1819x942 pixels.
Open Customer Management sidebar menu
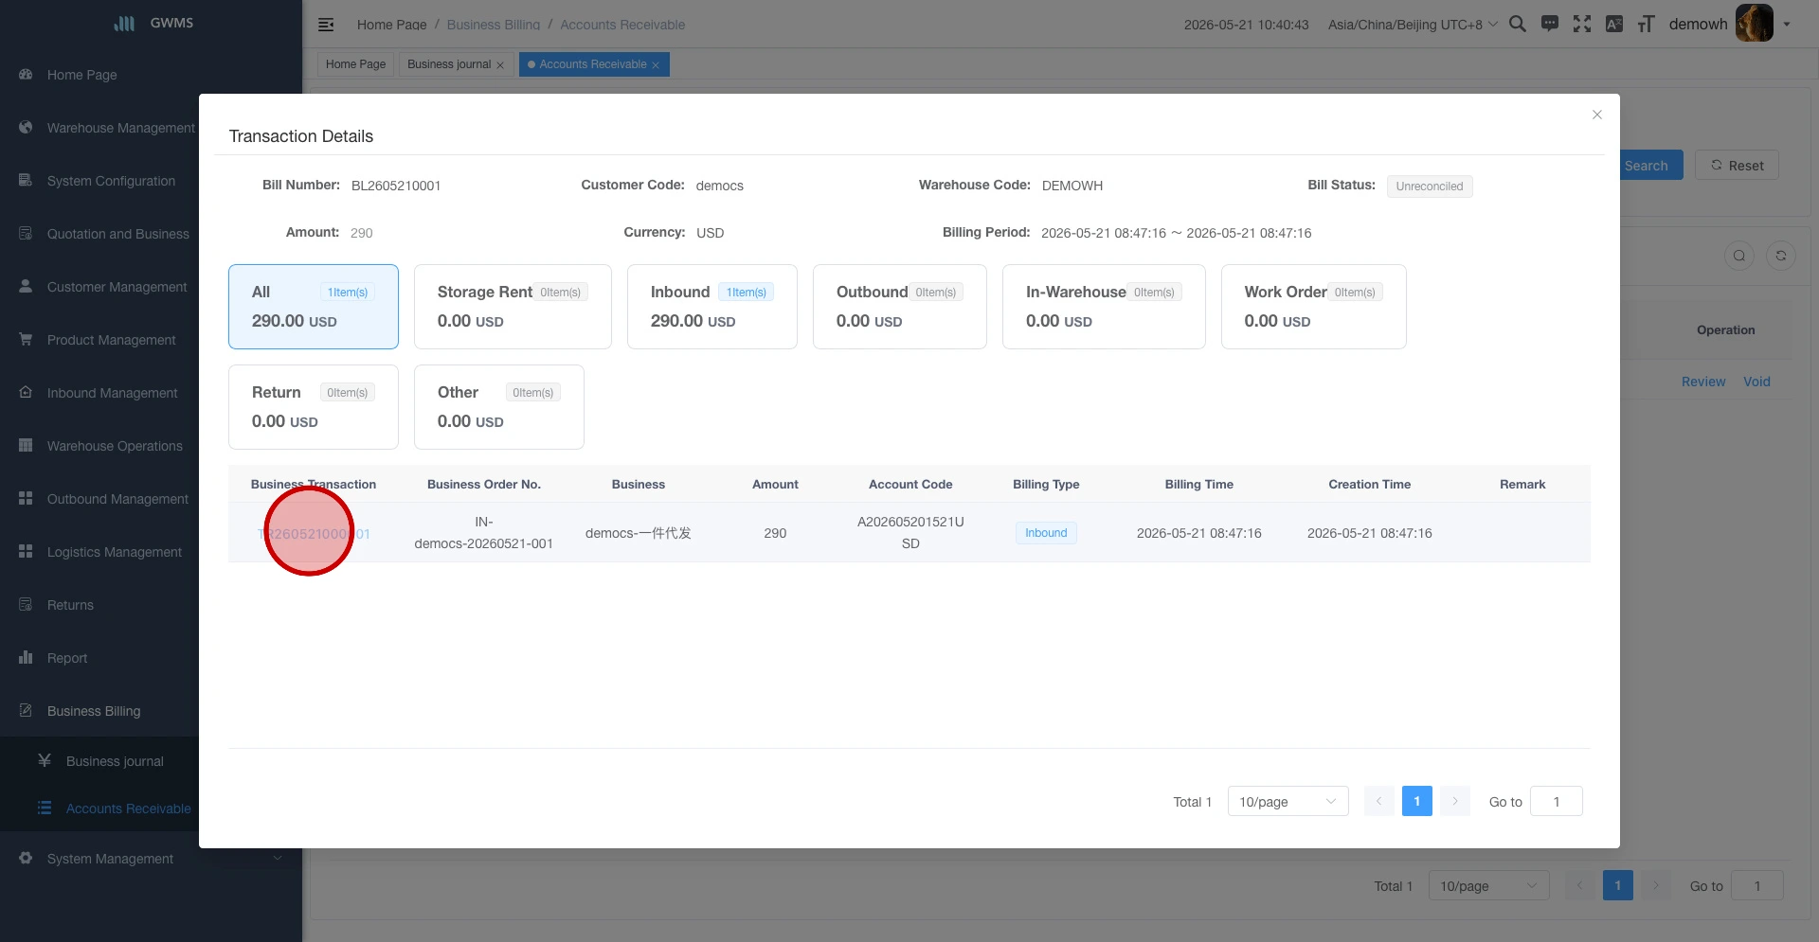click(117, 287)
